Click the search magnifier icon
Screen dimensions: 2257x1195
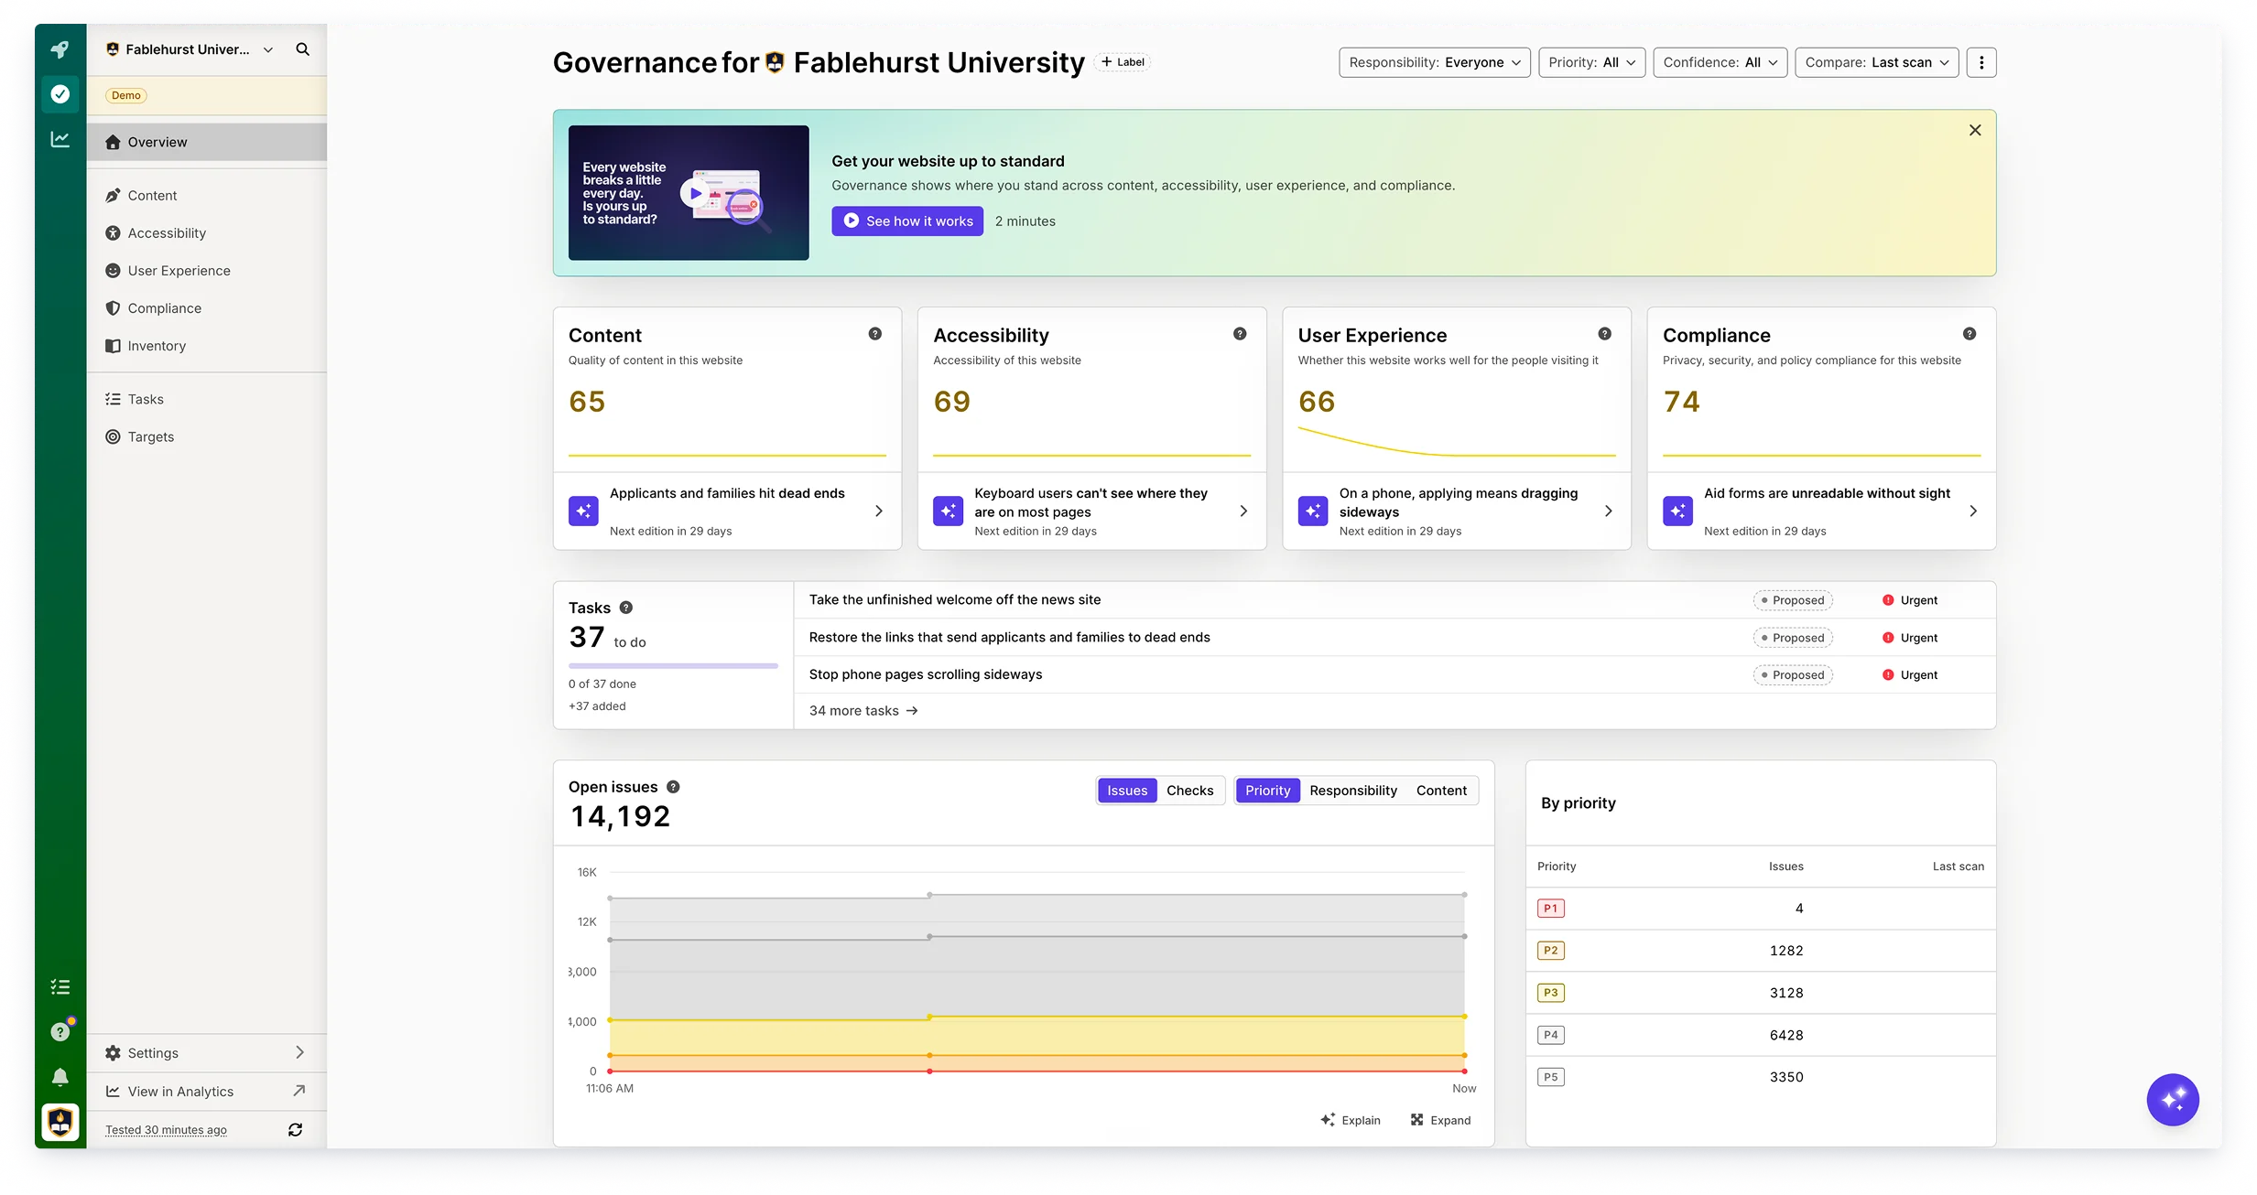pos(302,49)
